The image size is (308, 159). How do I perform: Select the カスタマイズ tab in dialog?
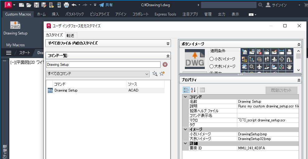pos(54,35)
